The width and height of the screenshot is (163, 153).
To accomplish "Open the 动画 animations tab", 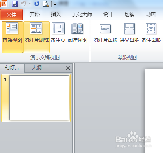I will (x=151, y=15).
